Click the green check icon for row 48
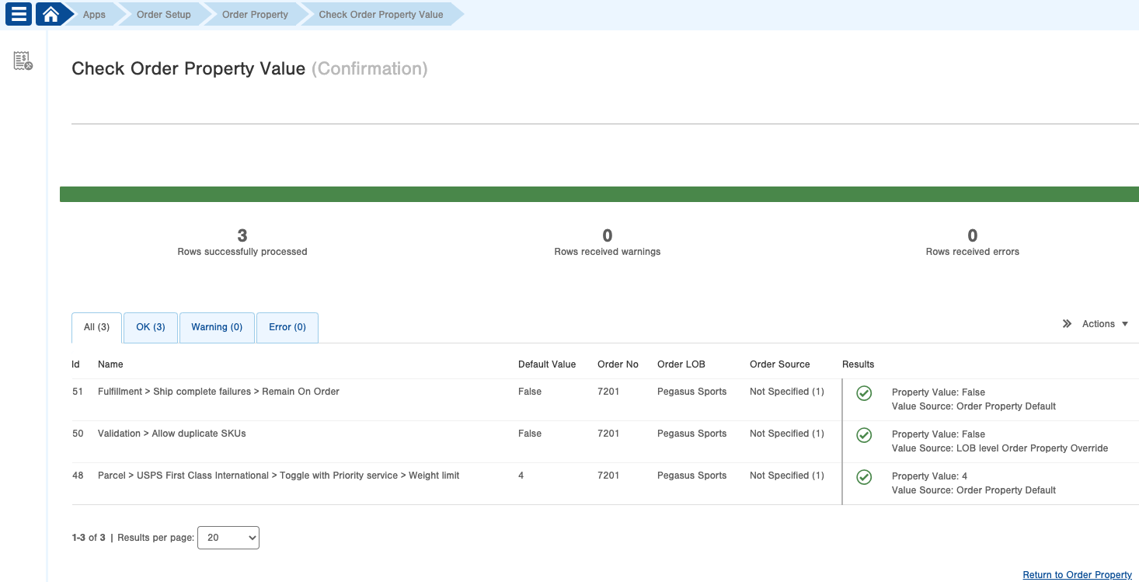The image size is (1139, 582). pyautogui.click(x=864, y=477)
